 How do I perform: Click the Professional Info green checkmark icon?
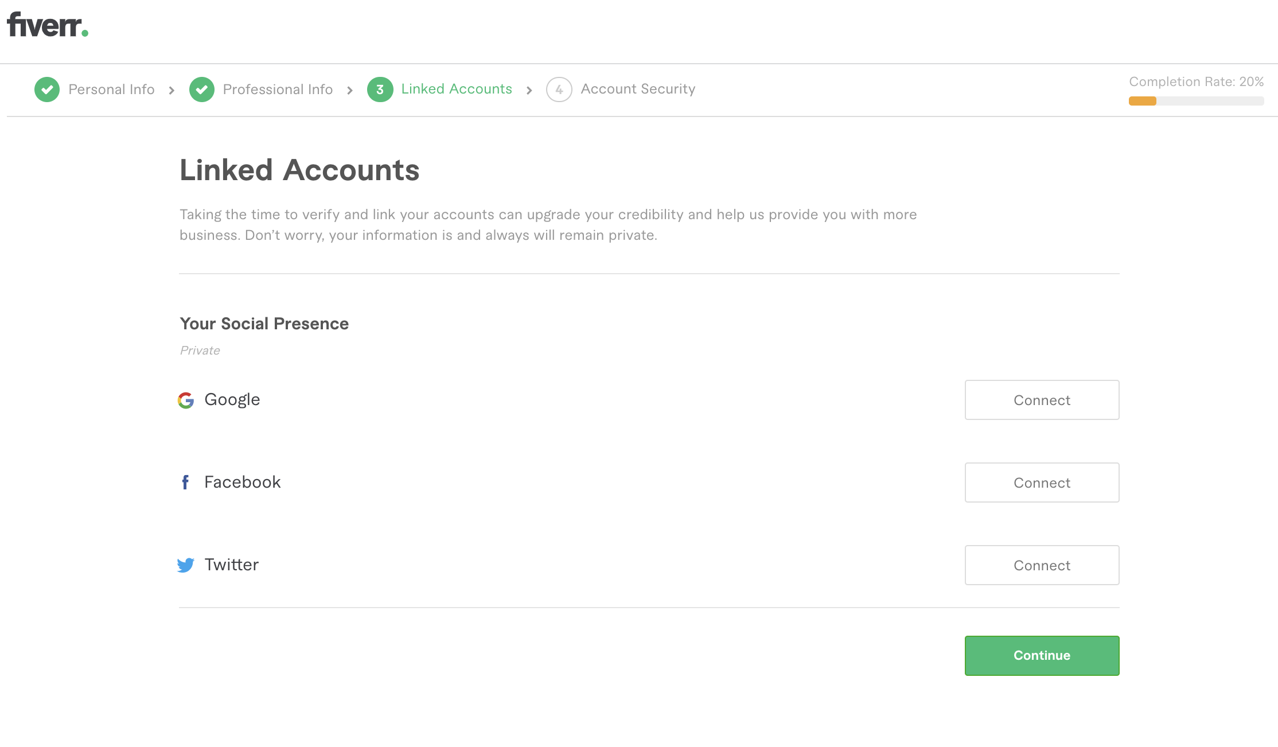(x=202, y=90)
